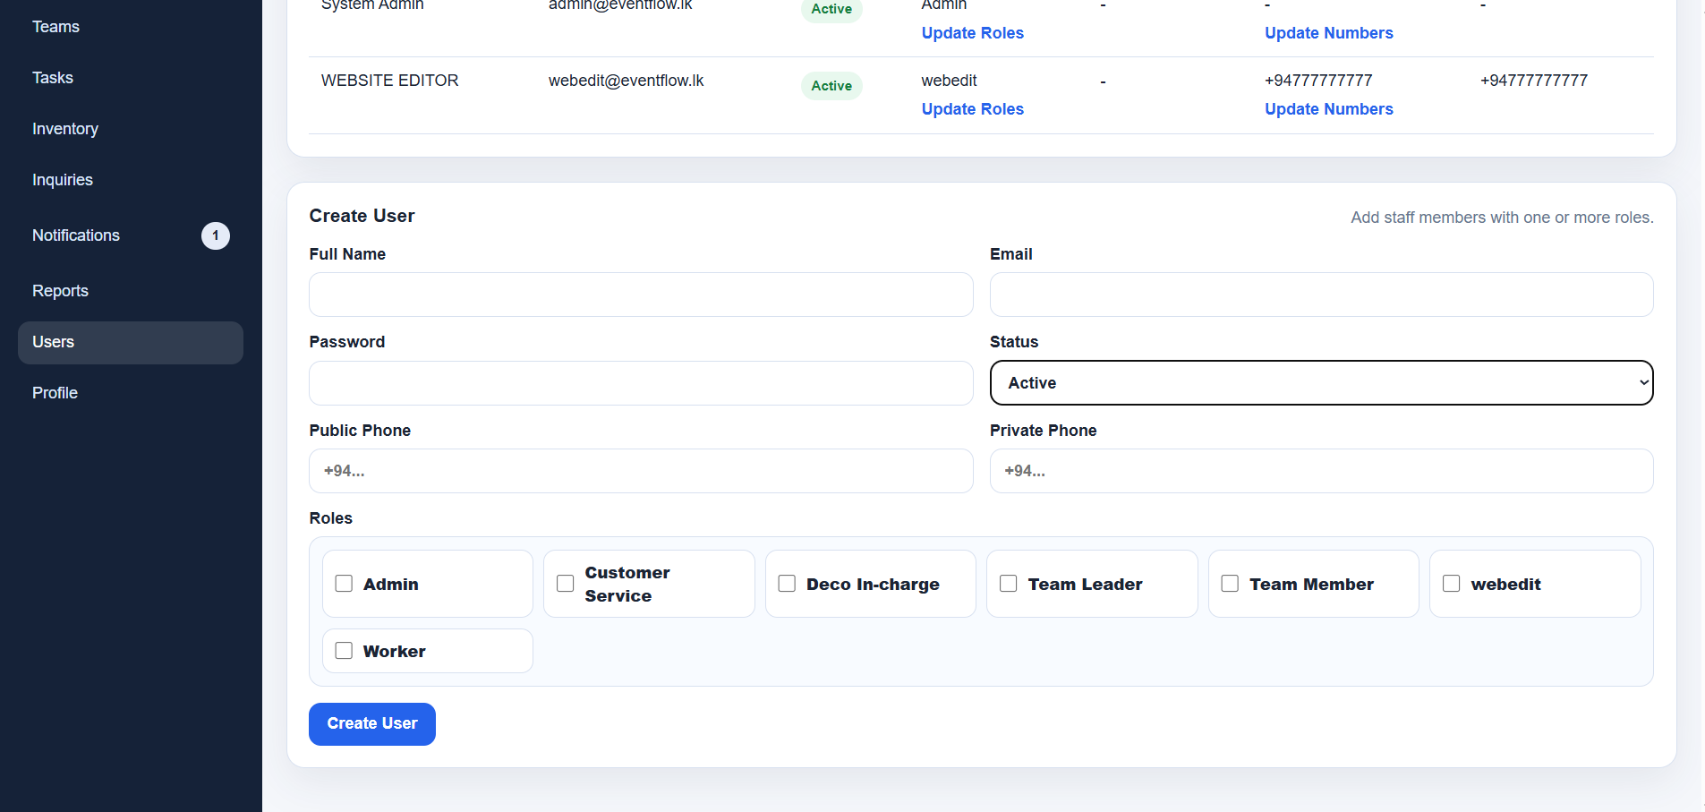Focus the Email input field
This screenshot has height=812, width=1705.
point(1321,295)
